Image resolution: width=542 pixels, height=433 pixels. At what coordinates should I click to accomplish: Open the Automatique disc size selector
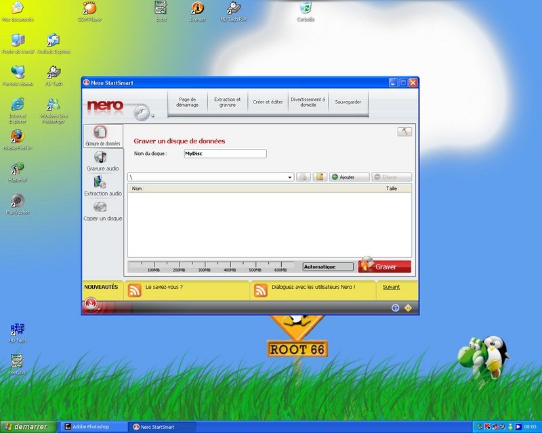coord(328,267)
